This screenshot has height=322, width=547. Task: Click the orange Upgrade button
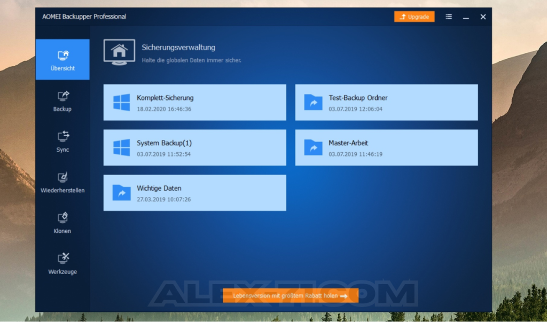414,17
